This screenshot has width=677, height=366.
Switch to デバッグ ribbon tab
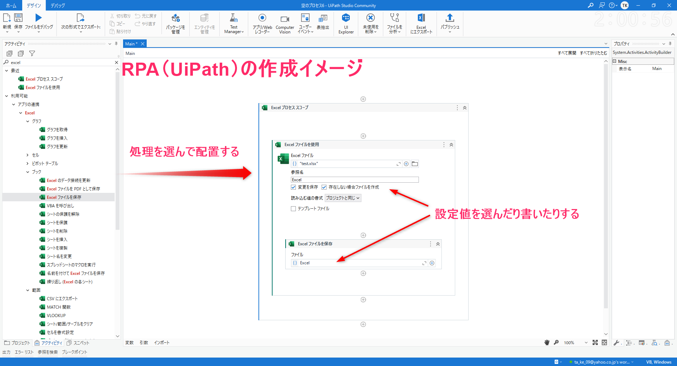(57, 5)
